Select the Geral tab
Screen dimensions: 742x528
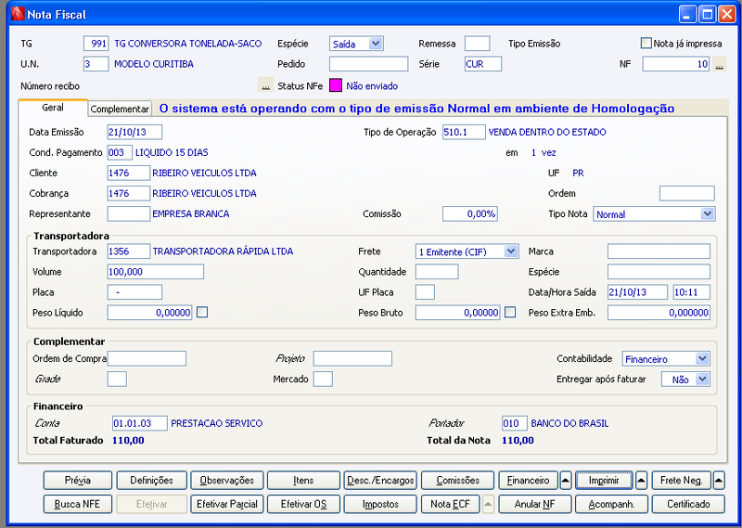(x=53, y=108)
